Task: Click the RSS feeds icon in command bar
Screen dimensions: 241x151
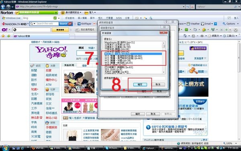Action: tap(193, 36)
